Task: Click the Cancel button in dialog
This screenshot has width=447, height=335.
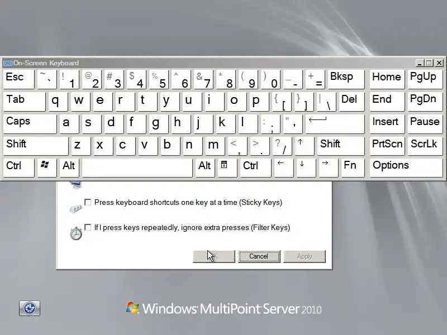Action: coord(259,256)
